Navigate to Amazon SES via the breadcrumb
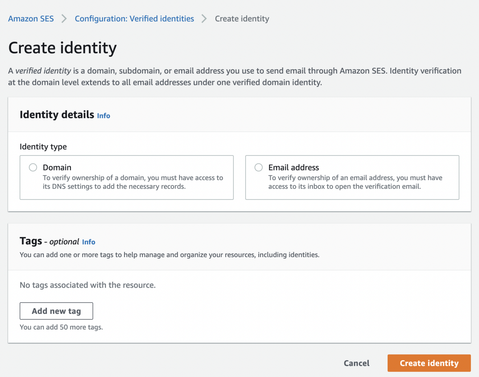This screenshot has height=377, width=479. [x=31, y=19]
